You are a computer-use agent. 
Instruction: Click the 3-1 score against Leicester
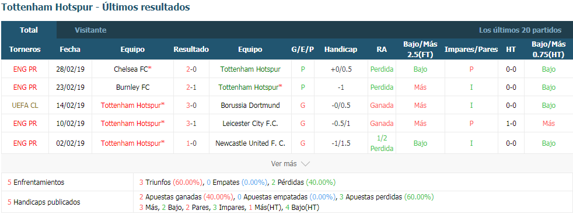click(191, 124)
